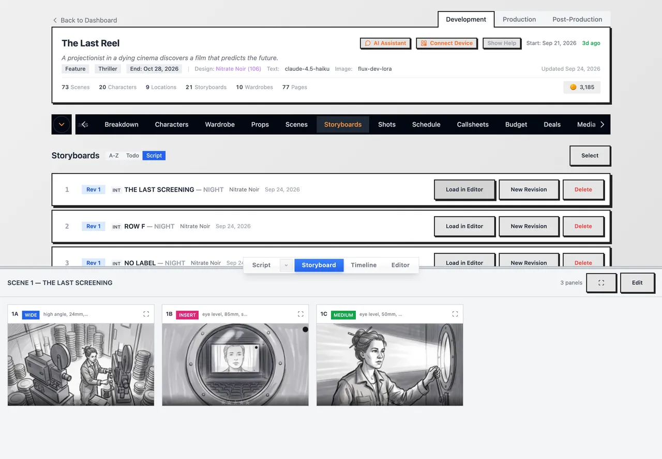Create New Revision for THE LAST SCREENING
The height and width of the screenshot is (459, 662).
point(529,189)
